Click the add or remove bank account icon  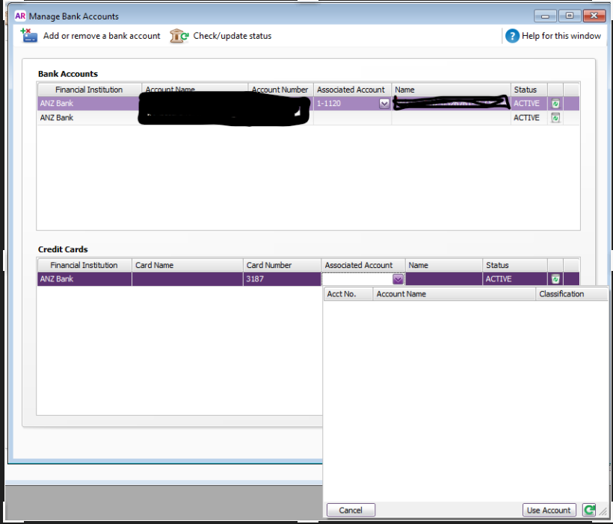coord(28,35)
